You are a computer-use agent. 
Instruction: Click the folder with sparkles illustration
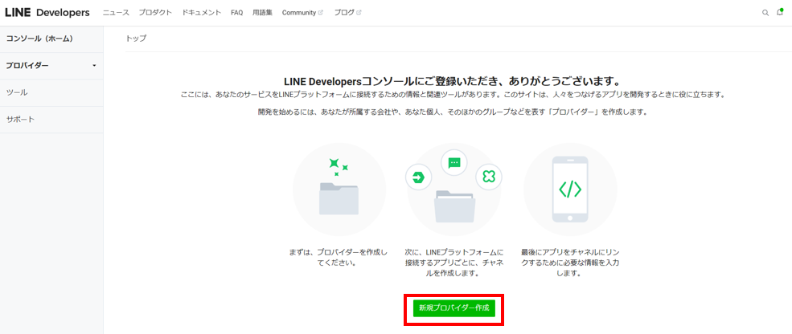tap(339, 189)
